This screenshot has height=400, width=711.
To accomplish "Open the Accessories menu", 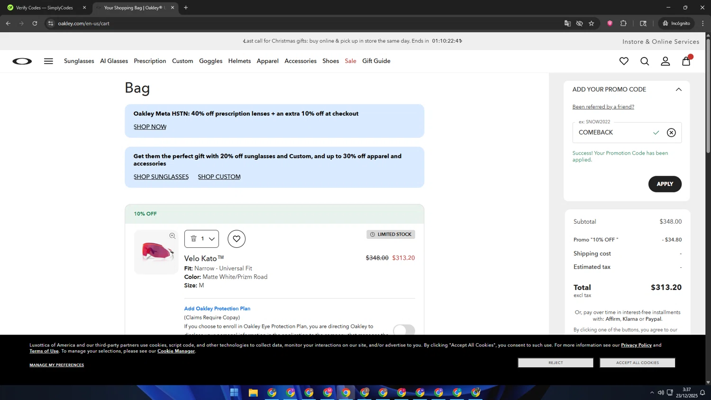I will (x=301, y=61).
